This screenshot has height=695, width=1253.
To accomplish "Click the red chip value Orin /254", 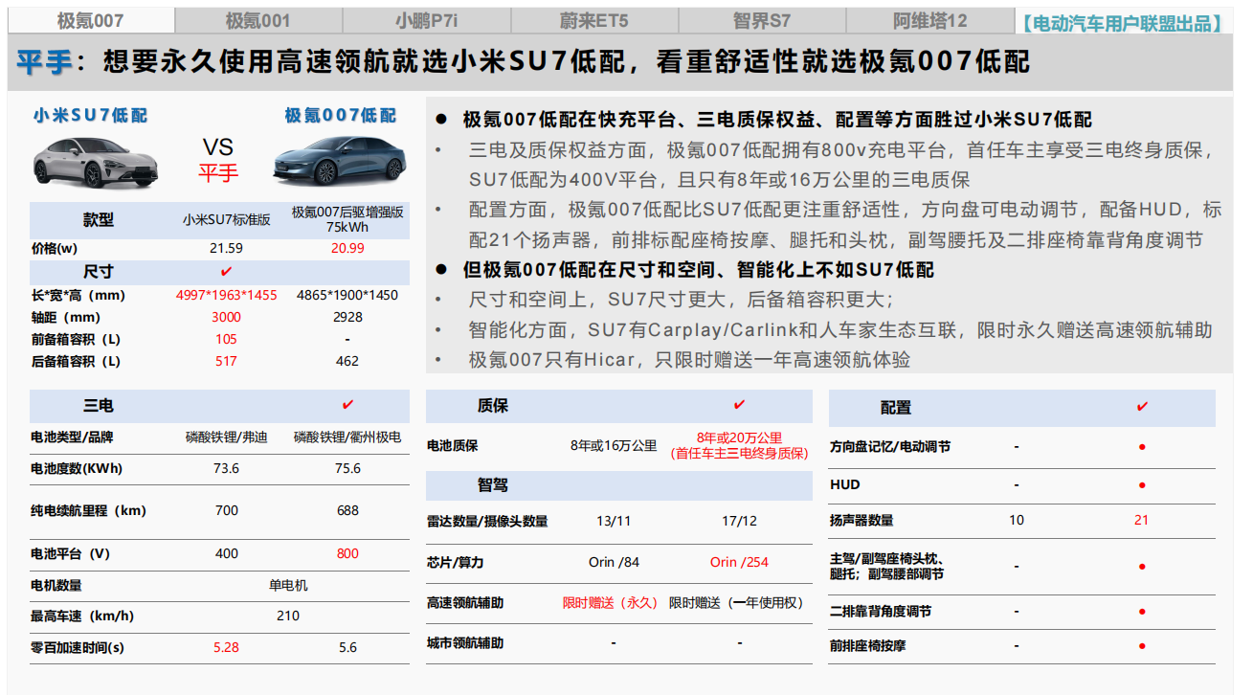I will click(x=739, y=562).
